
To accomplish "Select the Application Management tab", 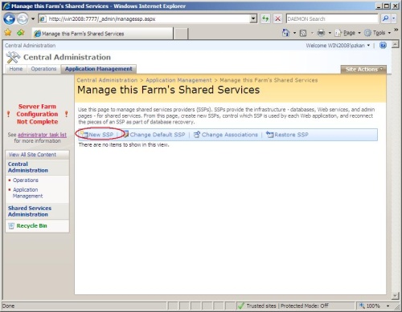I will [99, 69].
